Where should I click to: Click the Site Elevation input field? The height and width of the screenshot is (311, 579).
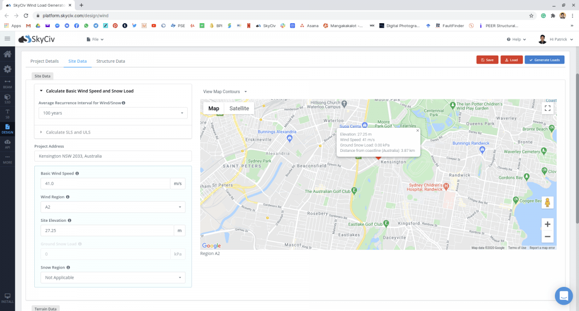(x=107, y=230)
